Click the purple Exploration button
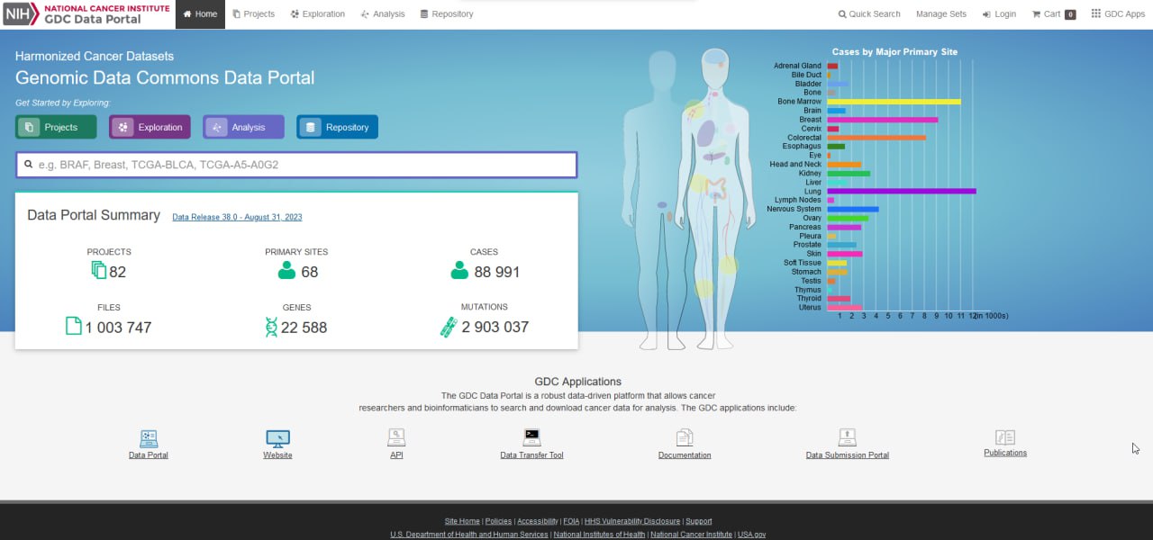This screenshot has width=1153, height=540. coord(150,127)
